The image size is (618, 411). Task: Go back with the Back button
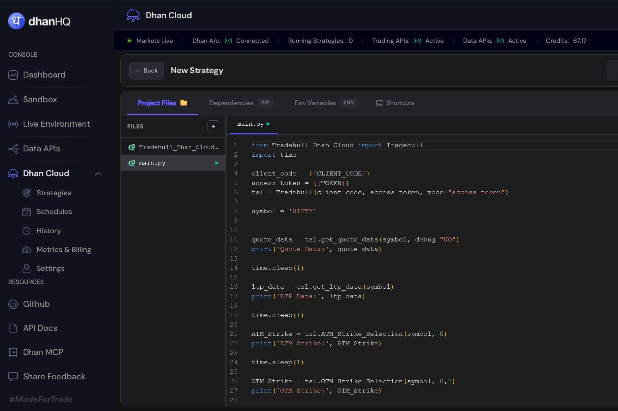tap(147, 71)
